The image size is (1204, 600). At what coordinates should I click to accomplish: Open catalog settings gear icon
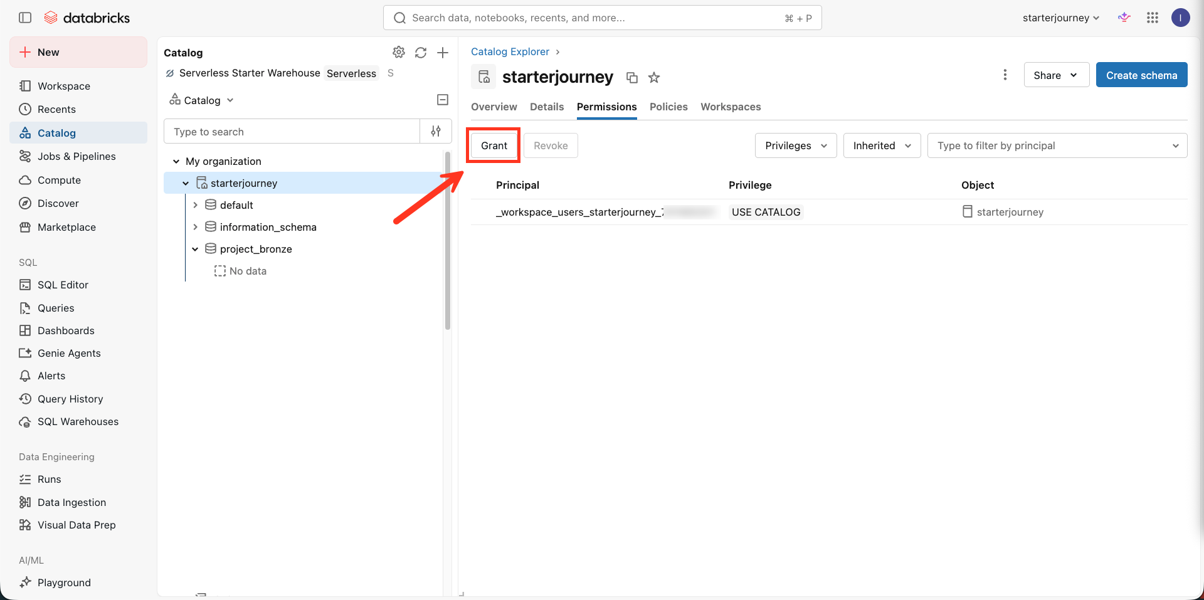pyautogui.click(x=399, y=52)
